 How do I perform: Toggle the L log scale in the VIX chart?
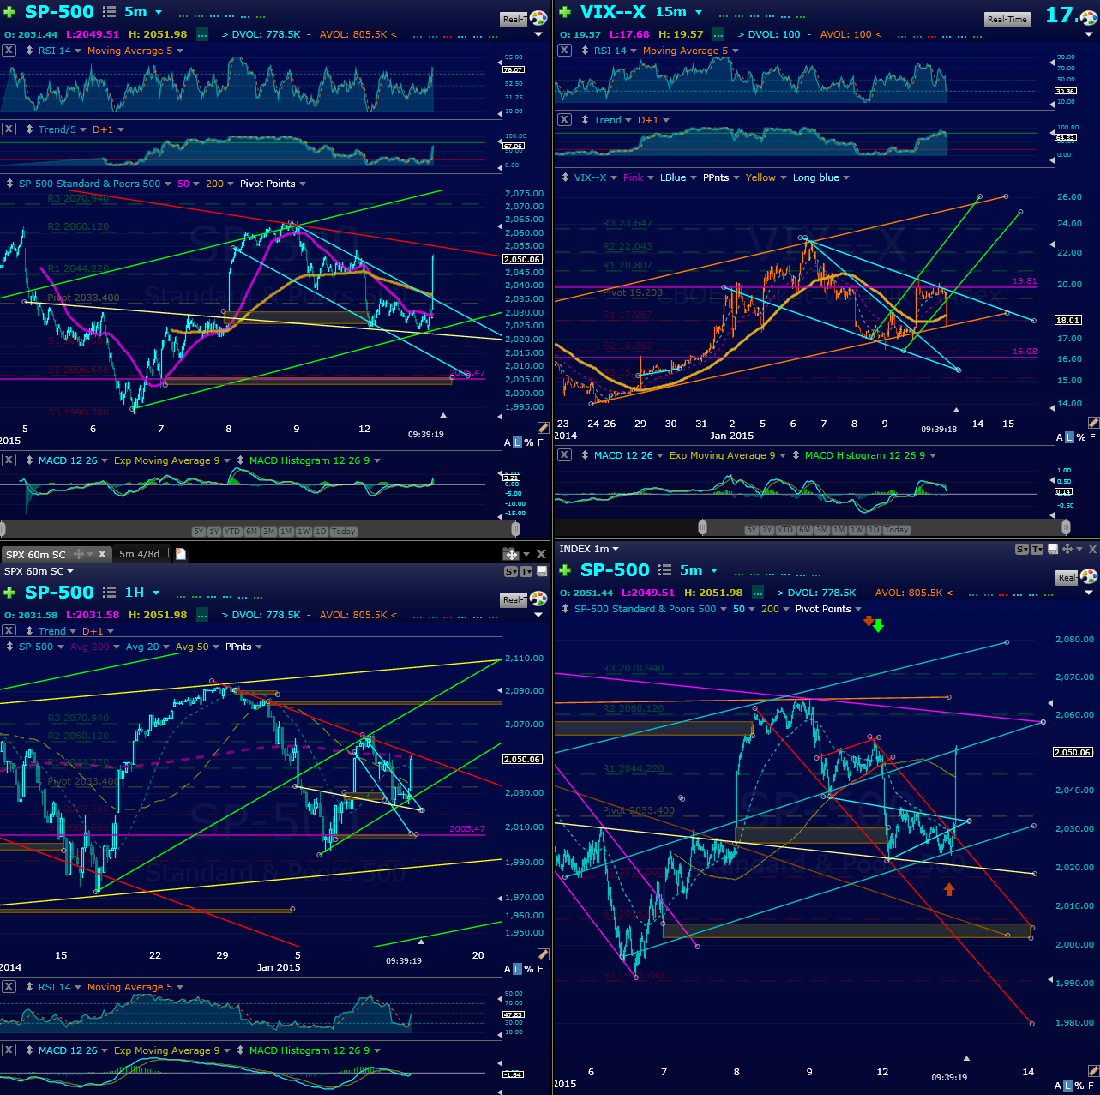(x=1067, y=437)
